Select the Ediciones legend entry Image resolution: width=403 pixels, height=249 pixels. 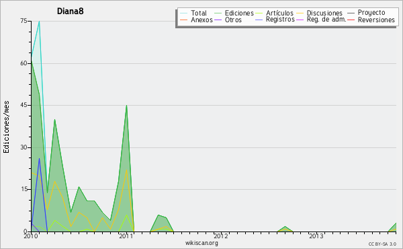239,13
